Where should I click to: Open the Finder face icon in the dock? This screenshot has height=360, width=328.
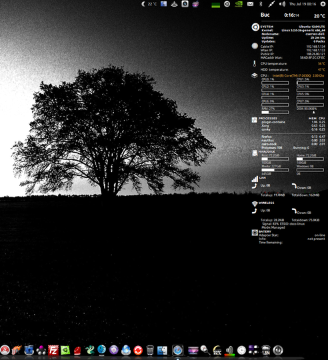tap(162, 350)
